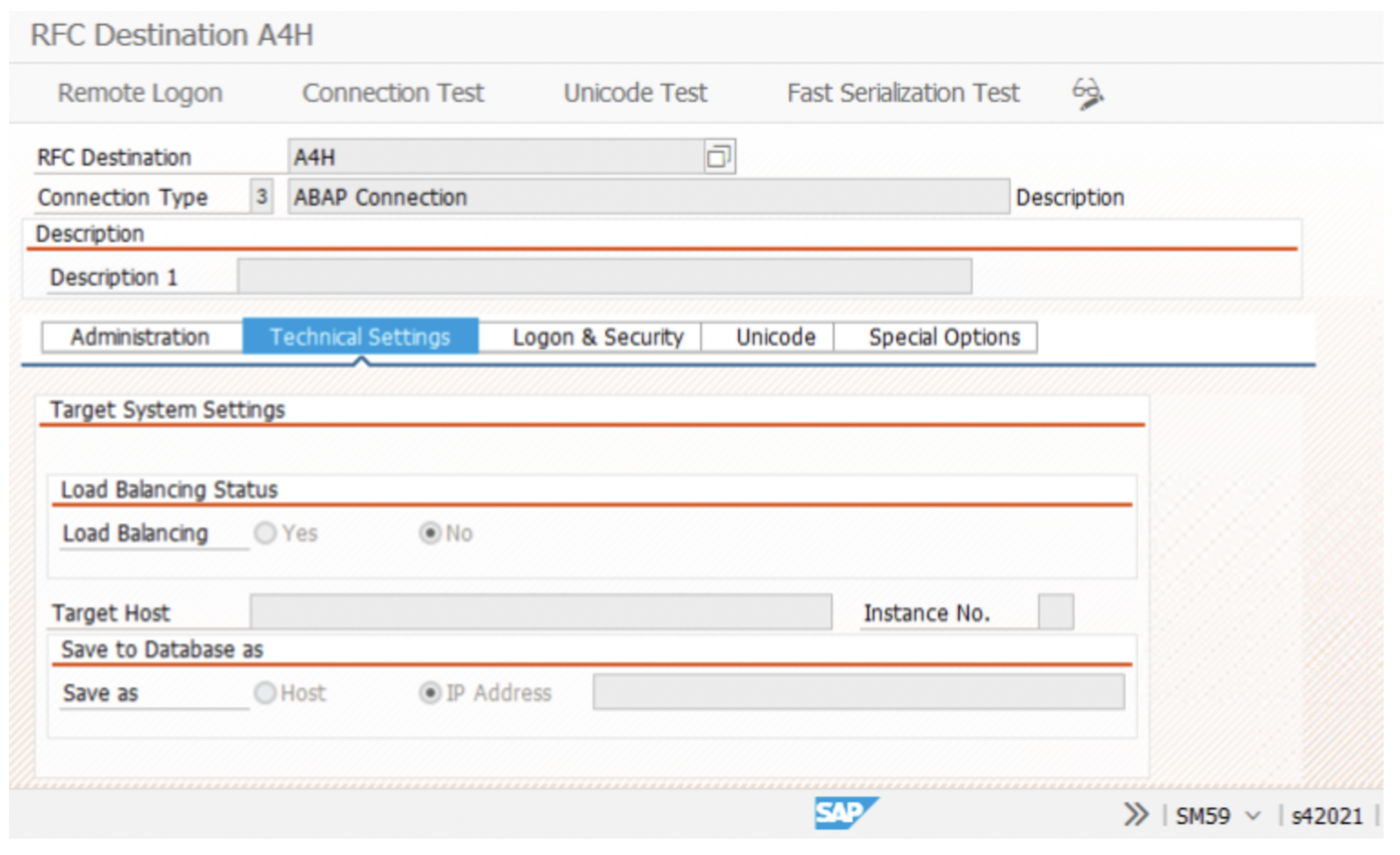Start the Unicode Test
Viewport: 1400px width, 855px height.
coord(635,92)
